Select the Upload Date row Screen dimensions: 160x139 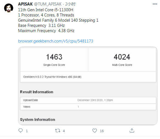[x=88, y=100]
